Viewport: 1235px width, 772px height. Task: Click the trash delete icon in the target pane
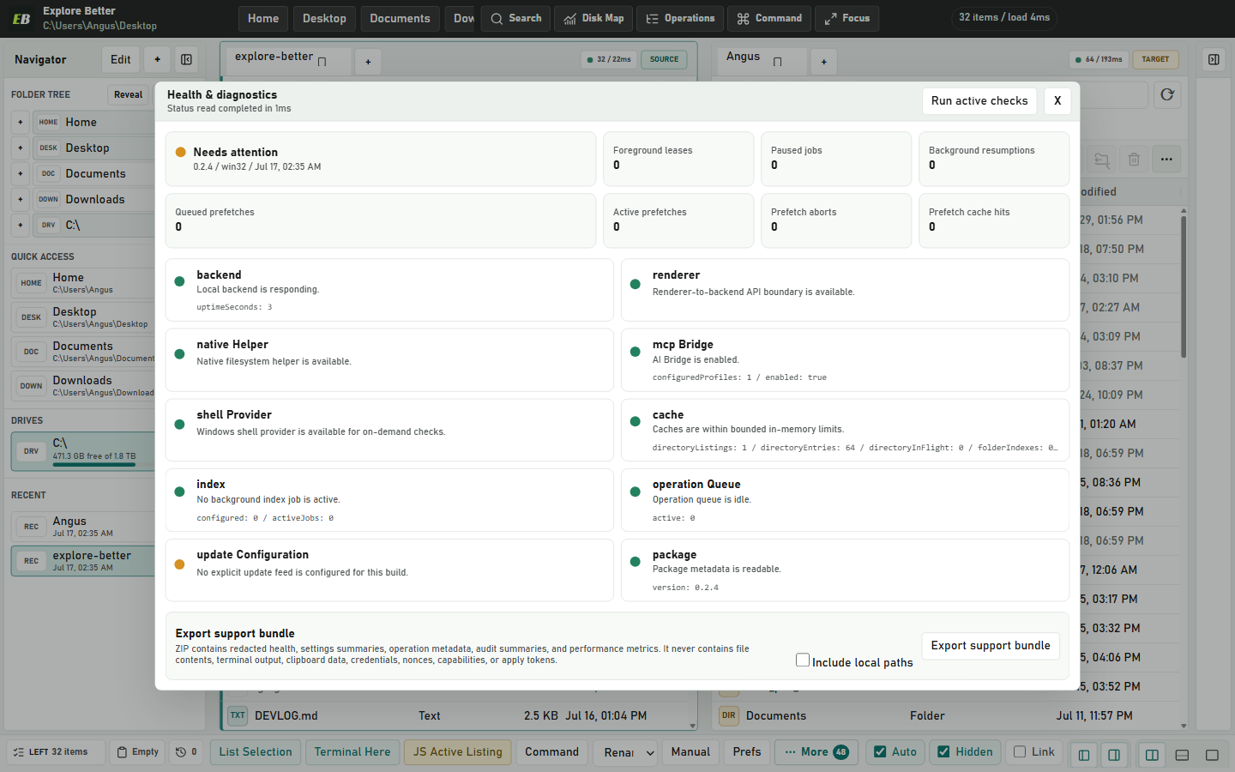[x=1134, y=159]
